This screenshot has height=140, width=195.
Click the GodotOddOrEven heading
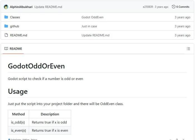tap(36, 66)
